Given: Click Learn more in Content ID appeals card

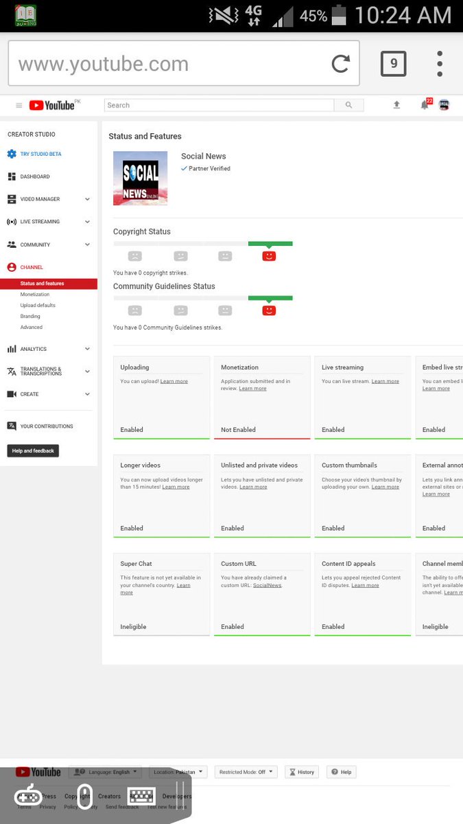Looking at the screenshot, I should [x=365, y=585].
